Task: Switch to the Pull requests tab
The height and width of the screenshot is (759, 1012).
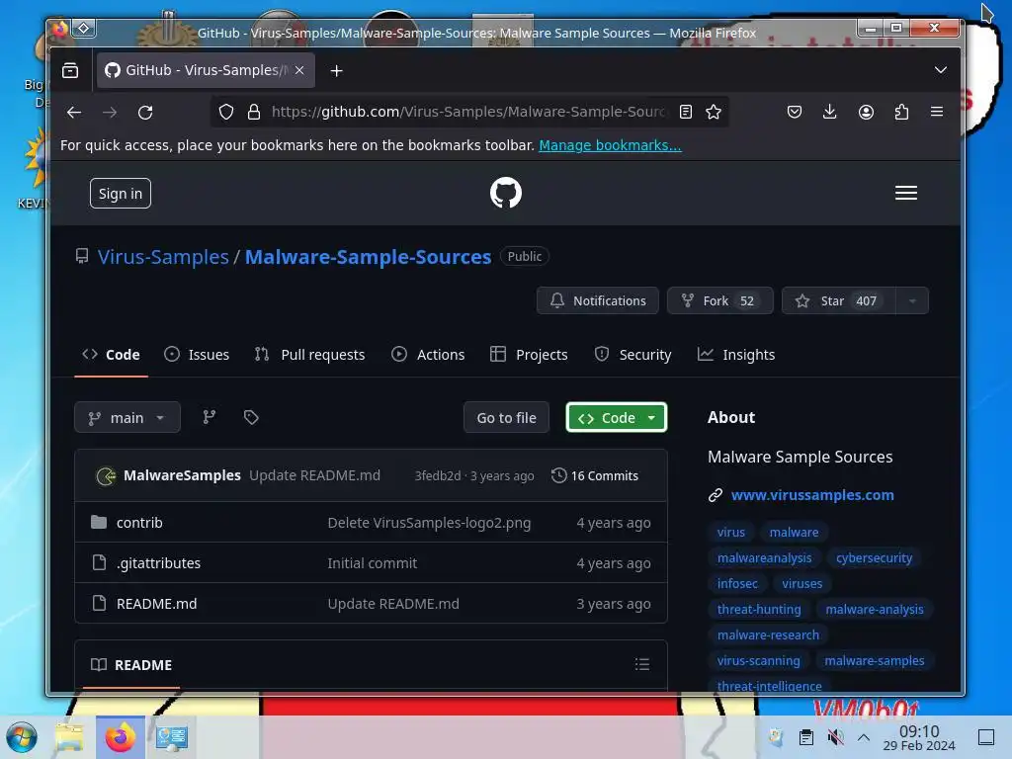Action: click(309, 355)
